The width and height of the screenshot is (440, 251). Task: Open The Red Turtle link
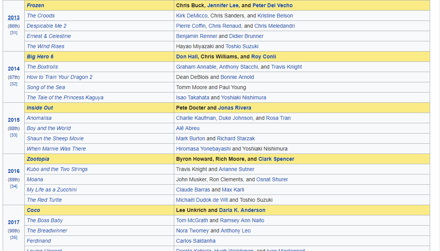pos(44,200)
